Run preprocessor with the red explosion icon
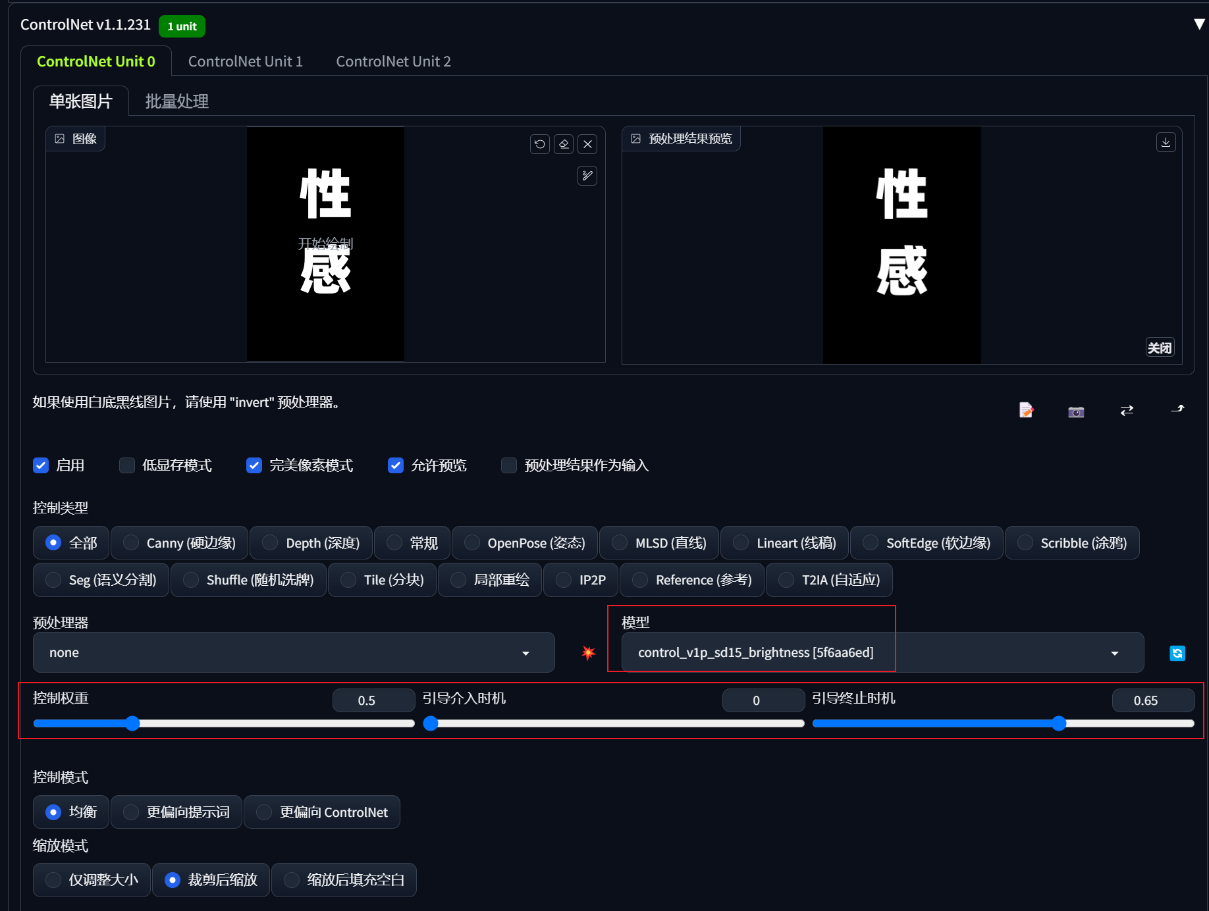Screen dimensions: 1209x911 click(x=588, y=652)
